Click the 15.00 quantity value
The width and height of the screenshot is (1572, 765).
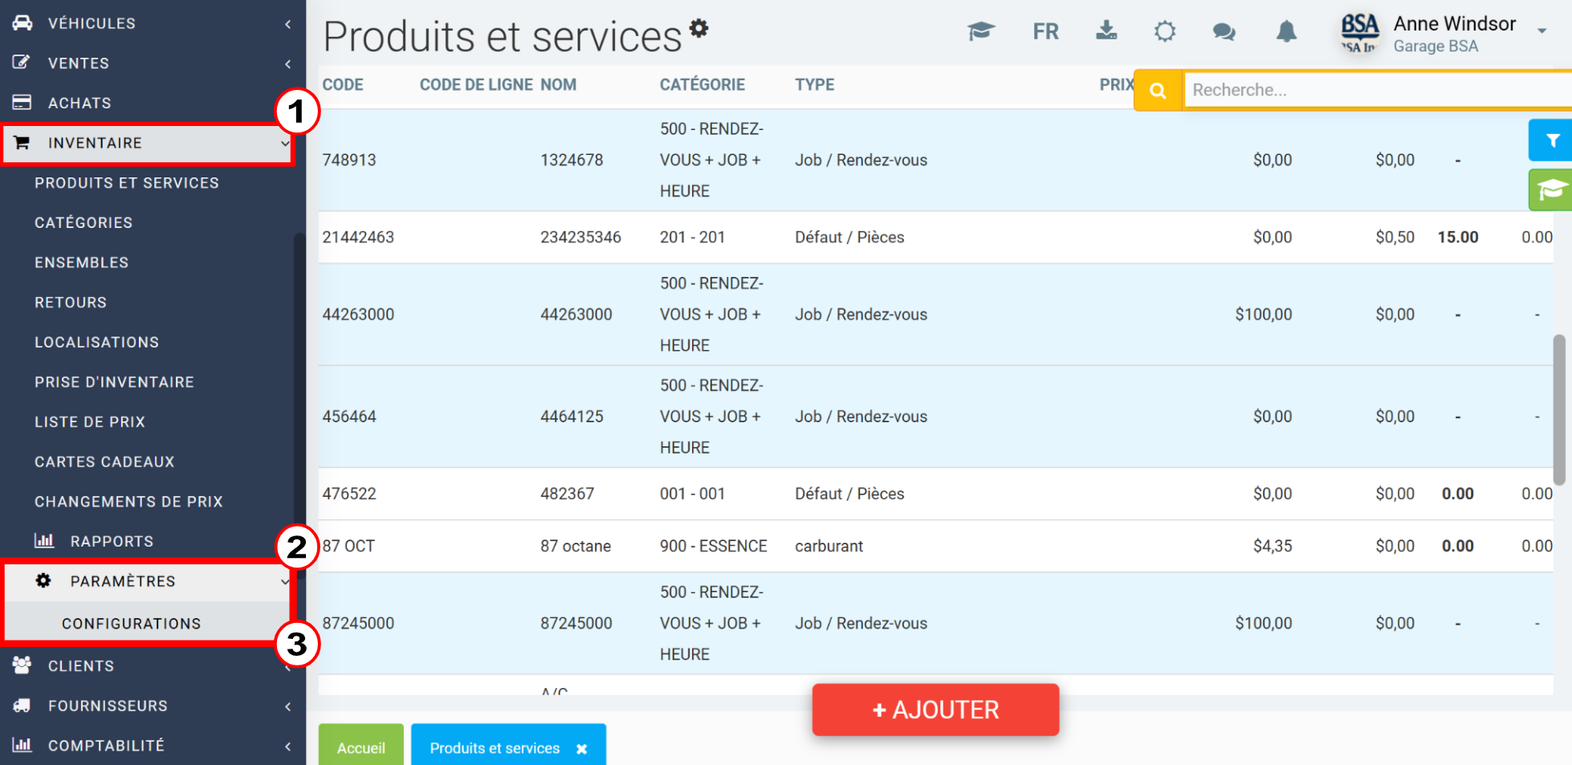[1458, 237]
